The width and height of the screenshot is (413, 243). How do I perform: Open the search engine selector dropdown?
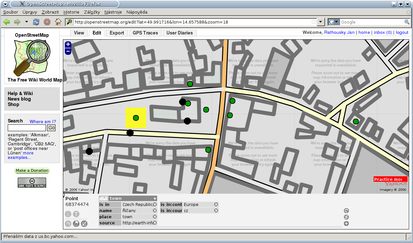[x=334, y=22]
